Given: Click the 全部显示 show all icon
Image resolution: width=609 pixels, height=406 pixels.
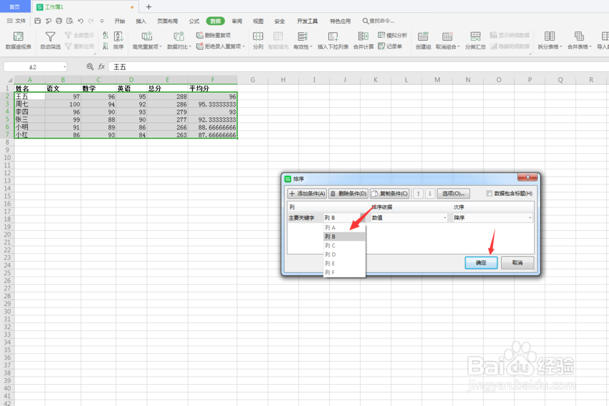Looking at the screenshot, I should (x=68, y=35).
